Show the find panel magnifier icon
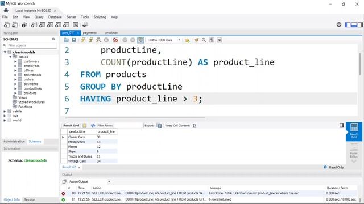Image resolution: width=364 pixels, height=204 pixels. (x=204, y=40)
